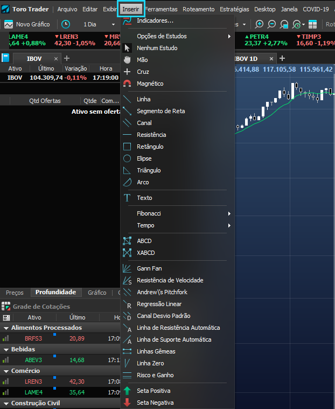
Task: Select the LREN3 row in quotes grid
Action: [x=60, y=382]
